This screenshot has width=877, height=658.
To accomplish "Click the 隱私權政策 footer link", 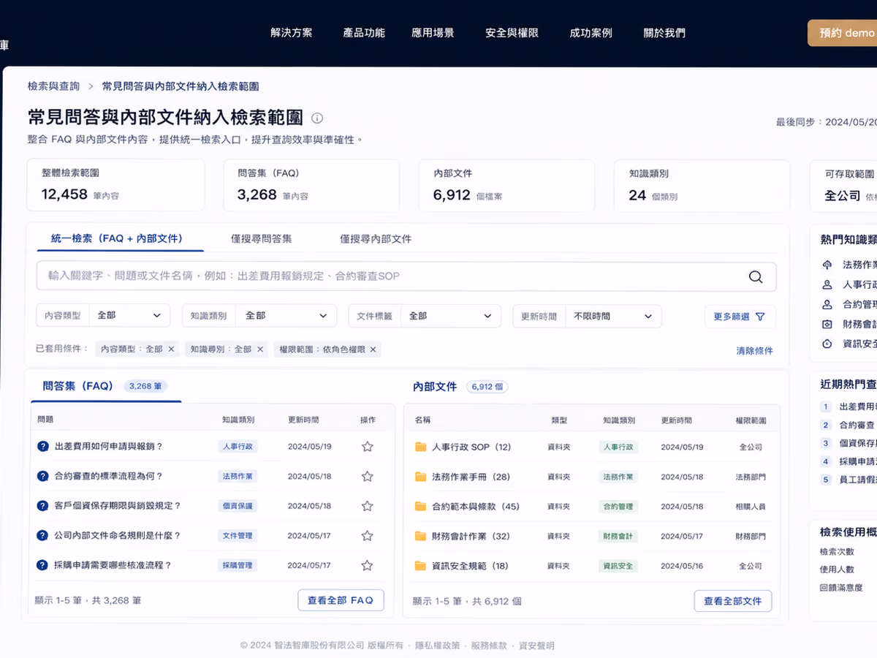I will click(438, 646).
